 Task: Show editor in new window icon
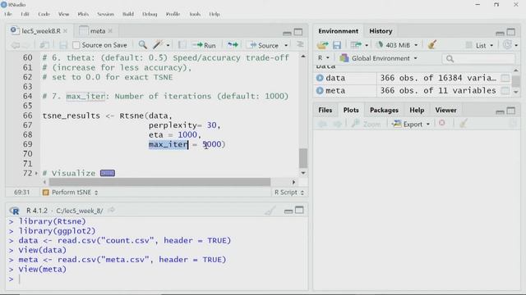(x=44, y=45)
